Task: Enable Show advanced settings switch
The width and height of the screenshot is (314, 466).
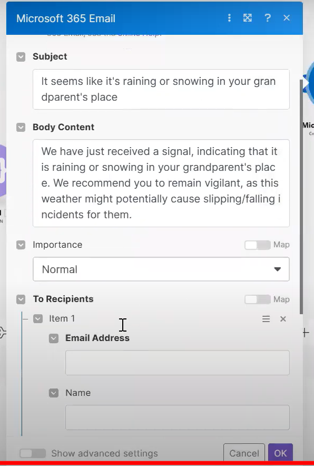Action: click(x=33, y=453)
